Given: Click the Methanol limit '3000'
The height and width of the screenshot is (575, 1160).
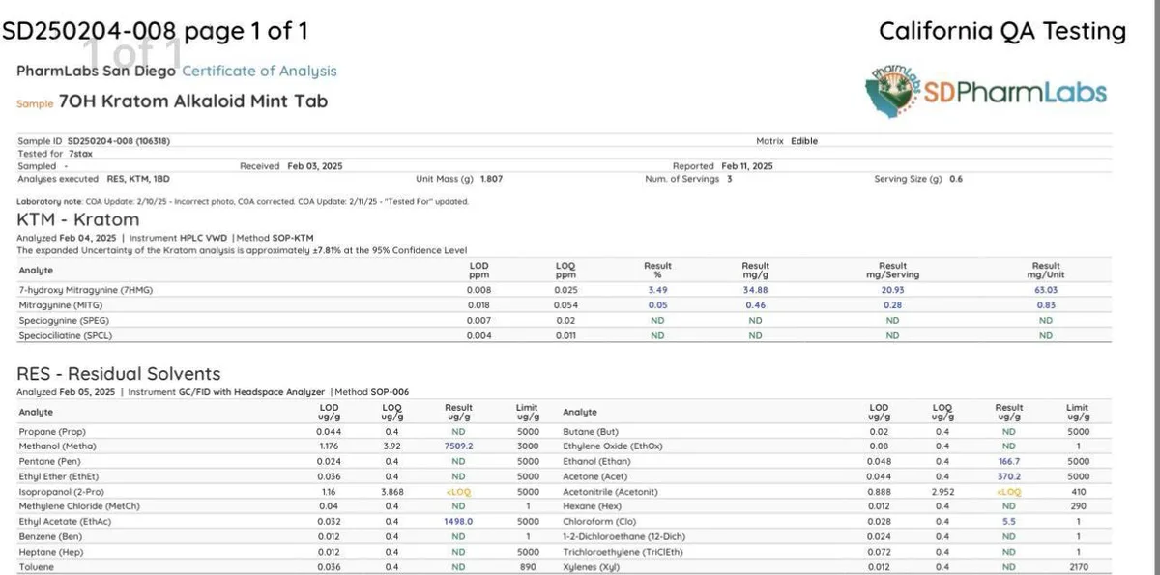Looking at the screenshot, I should click(528, 446).
